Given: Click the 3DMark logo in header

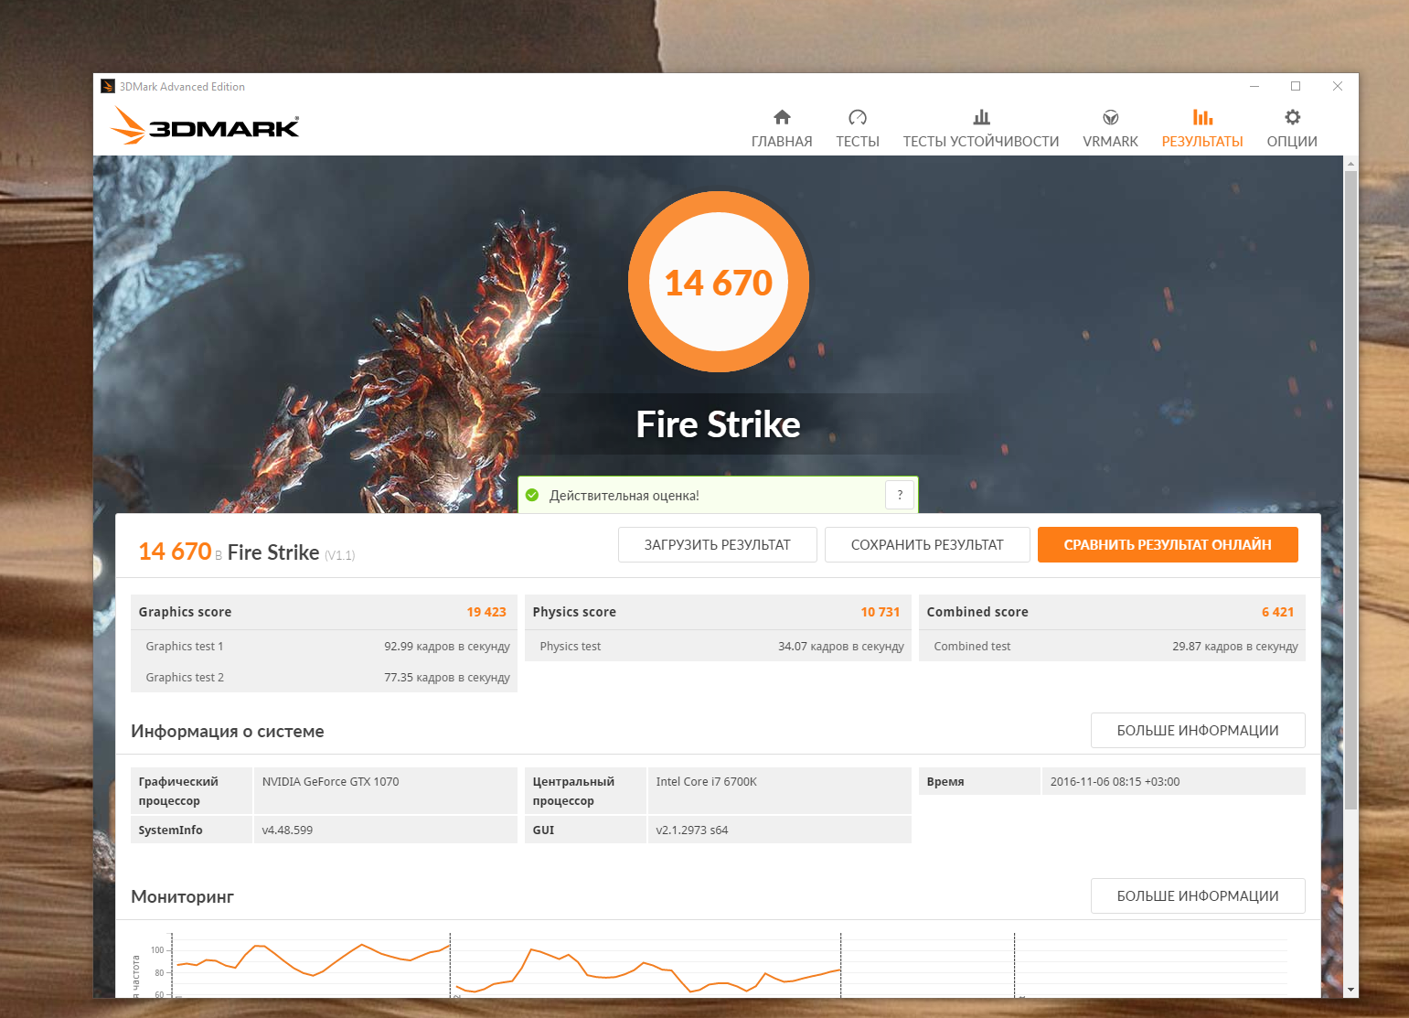Looking at the screenshot, I should (206, 126).
